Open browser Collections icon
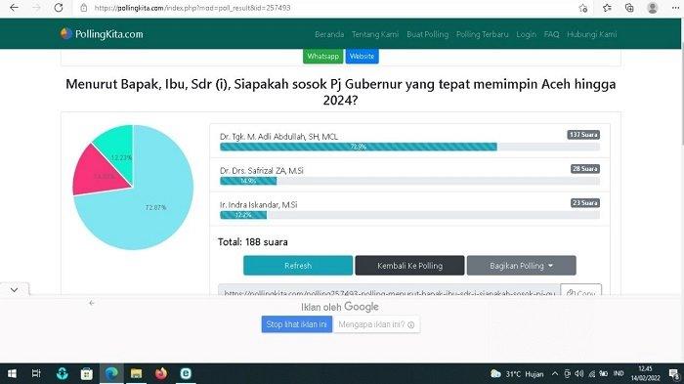Viewport: 684px width, 384px height. pos(629,8)
